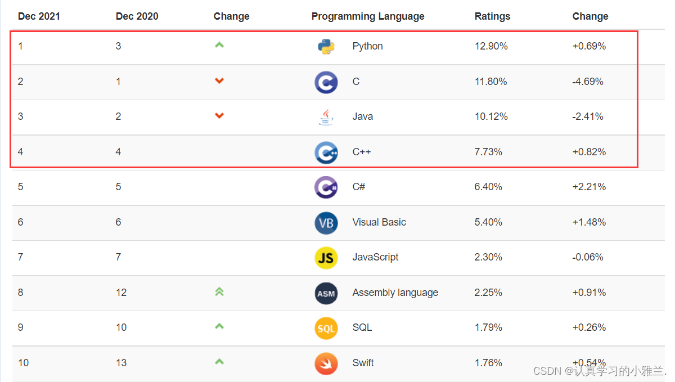
Task: Click the green up arrow in Swift row
Action: click(x=219, y=361)
